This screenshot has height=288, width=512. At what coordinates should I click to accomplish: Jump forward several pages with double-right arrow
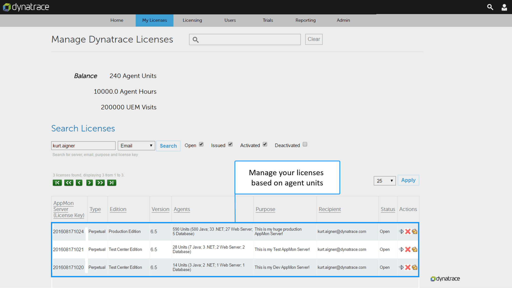coord(100,183)
